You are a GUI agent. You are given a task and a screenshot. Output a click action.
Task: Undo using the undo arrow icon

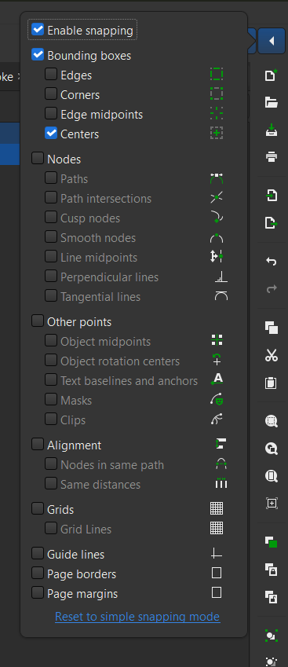pyautogui.click(x=271, y=261)
